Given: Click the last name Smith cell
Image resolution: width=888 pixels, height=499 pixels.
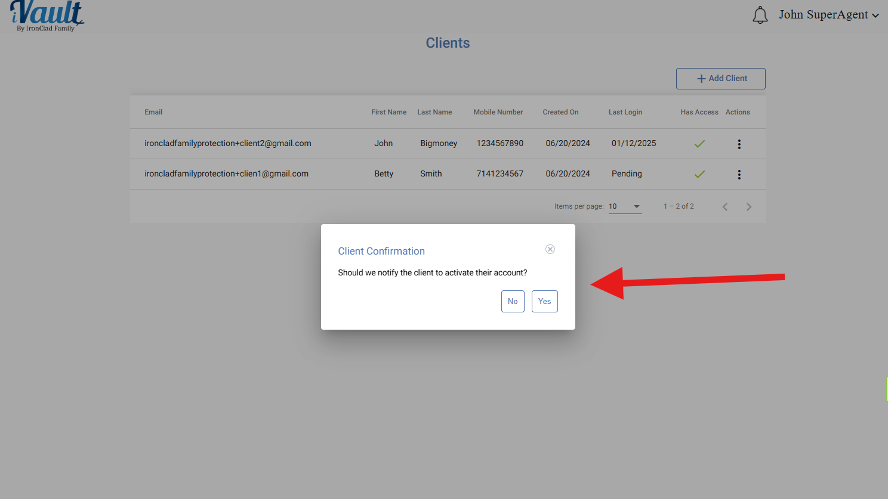Looking at the screenshot, I should [x=431, y=173].
